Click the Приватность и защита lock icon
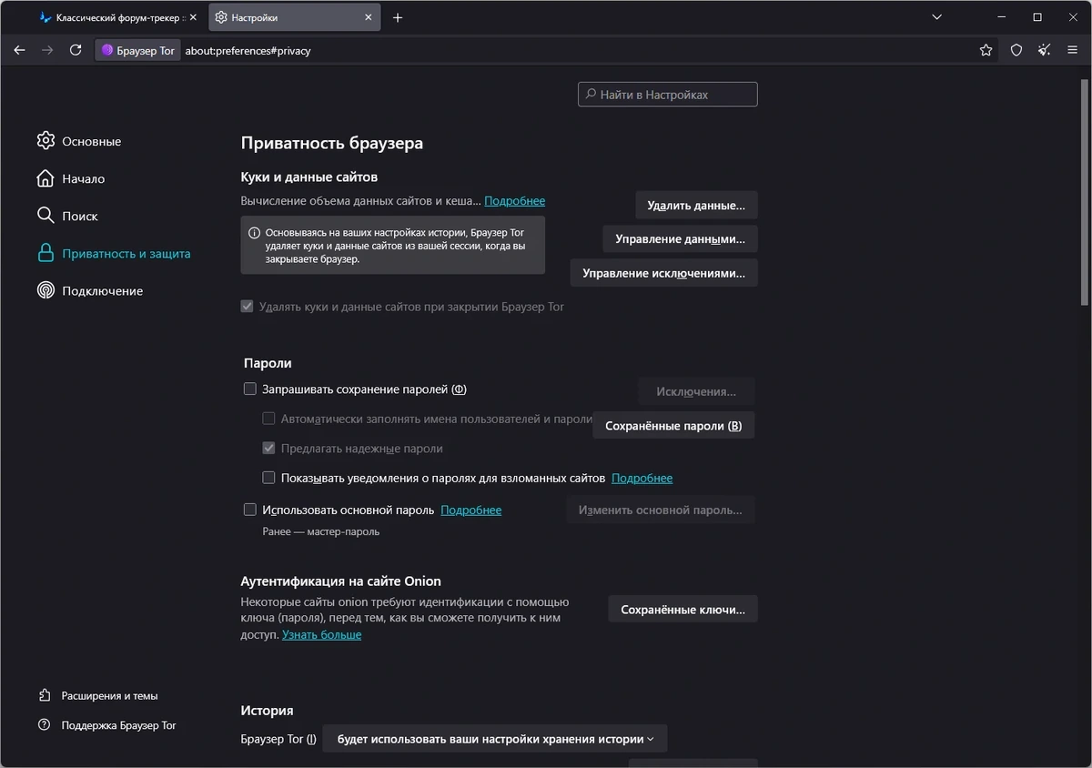 (x=45, y=253)
